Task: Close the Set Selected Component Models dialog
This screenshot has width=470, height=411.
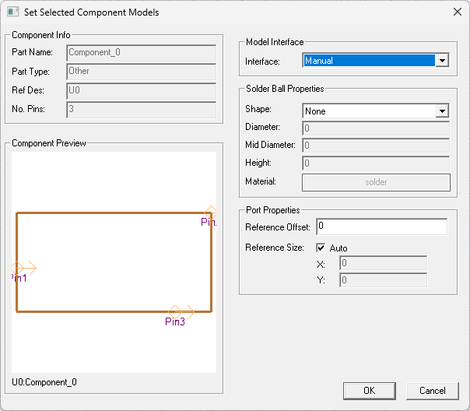Action: tap(457, 12)
